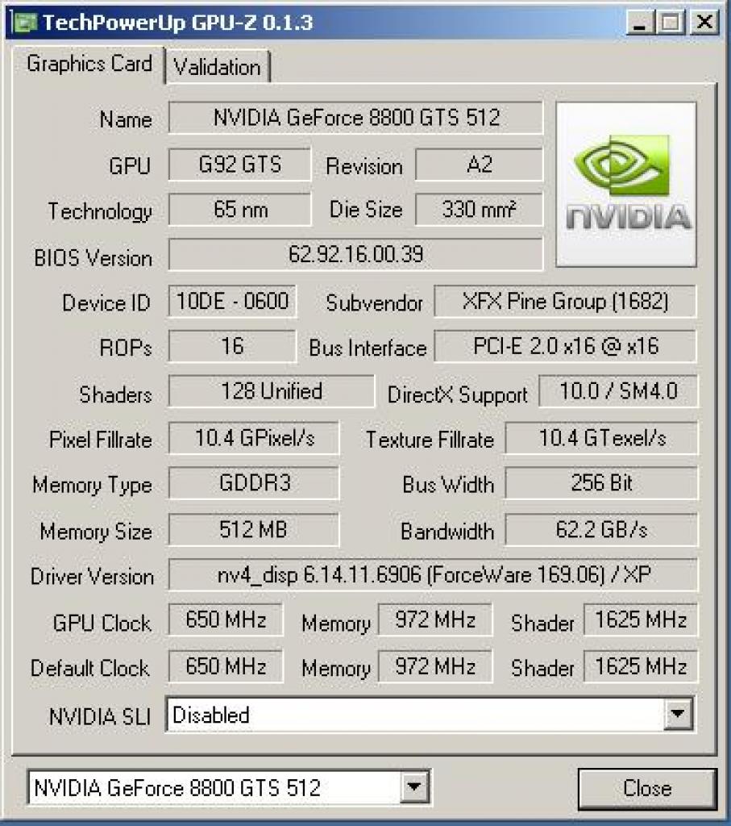
Task: Click the DirectX Support field 10.0 / SM4.0
Action: (618, 391)
